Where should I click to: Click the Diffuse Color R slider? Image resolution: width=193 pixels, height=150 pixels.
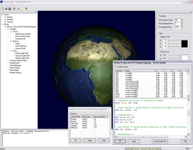coord(174,55)
